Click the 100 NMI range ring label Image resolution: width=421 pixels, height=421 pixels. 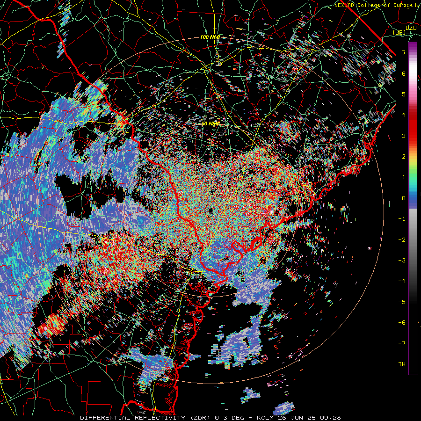(x=210, y=37)
